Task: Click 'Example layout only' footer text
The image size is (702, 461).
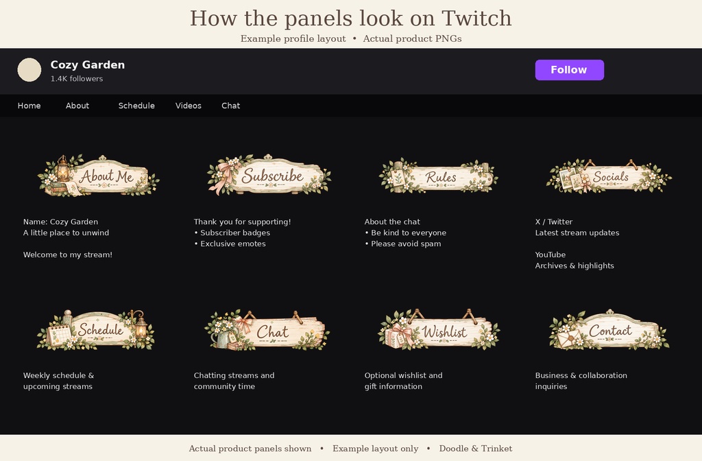Action: 375,449
